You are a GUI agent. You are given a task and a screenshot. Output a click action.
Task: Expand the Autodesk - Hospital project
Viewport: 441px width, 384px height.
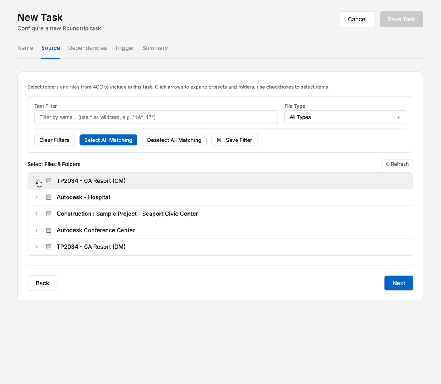coord(37,197)
